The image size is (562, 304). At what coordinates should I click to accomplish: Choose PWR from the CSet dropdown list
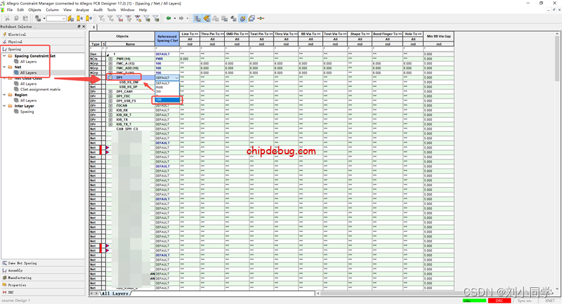(x=160, y=88)
